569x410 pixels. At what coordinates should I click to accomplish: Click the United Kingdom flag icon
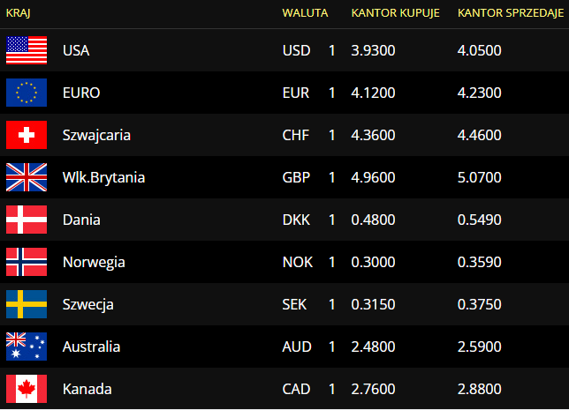[x=27, y=177]
